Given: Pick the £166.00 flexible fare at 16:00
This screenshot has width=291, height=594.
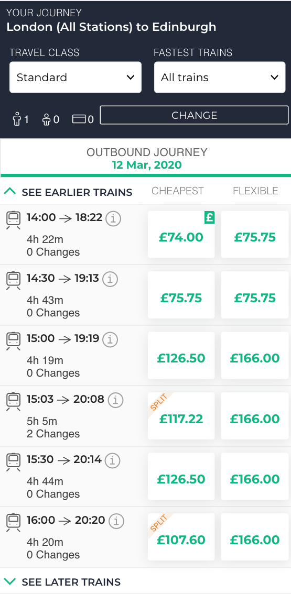Looking at the screenshot, I should point(255,537).
